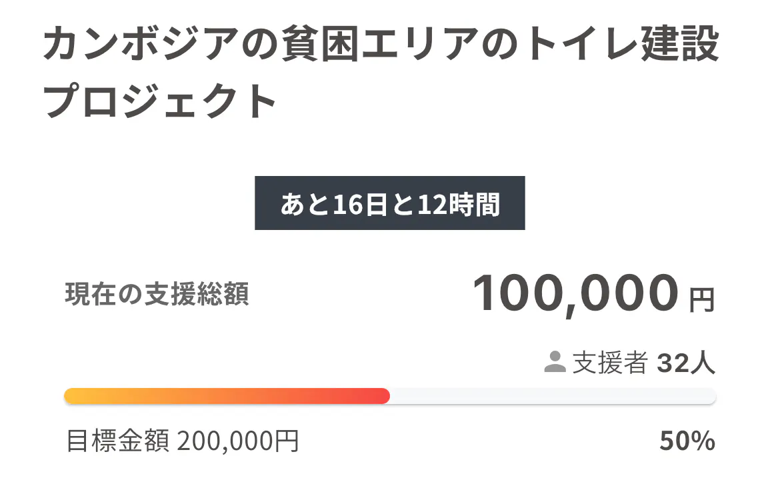The width and height of the screenshot is (780, 480).
Task: Select the large "100,000" amount
Action: click(575, 294)
